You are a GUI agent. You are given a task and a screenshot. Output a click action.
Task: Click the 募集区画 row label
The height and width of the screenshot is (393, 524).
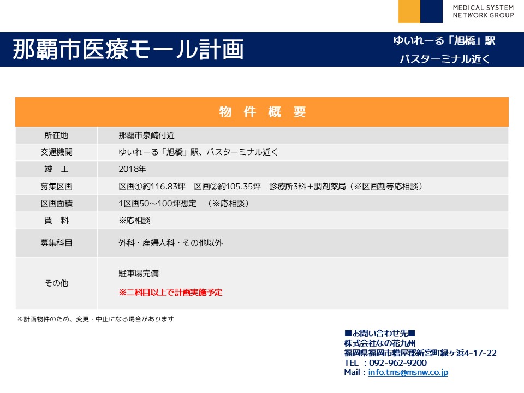[56, 186]
